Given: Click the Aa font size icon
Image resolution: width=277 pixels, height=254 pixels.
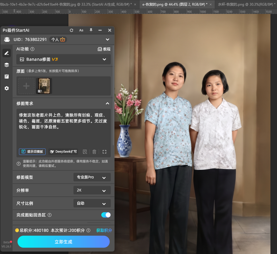Looking at the screenshot, I should 81,30.
